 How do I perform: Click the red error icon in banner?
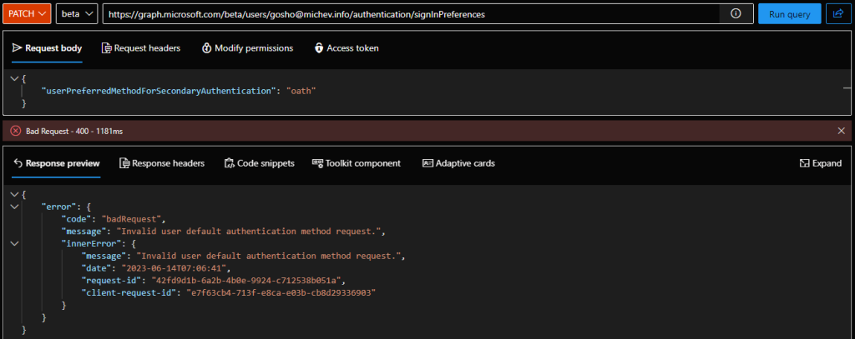click(16, 131)
